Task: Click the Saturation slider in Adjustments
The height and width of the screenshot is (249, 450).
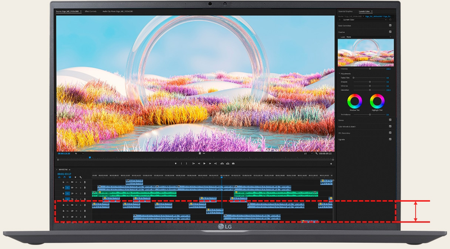Action: click(x=370, y=90)
